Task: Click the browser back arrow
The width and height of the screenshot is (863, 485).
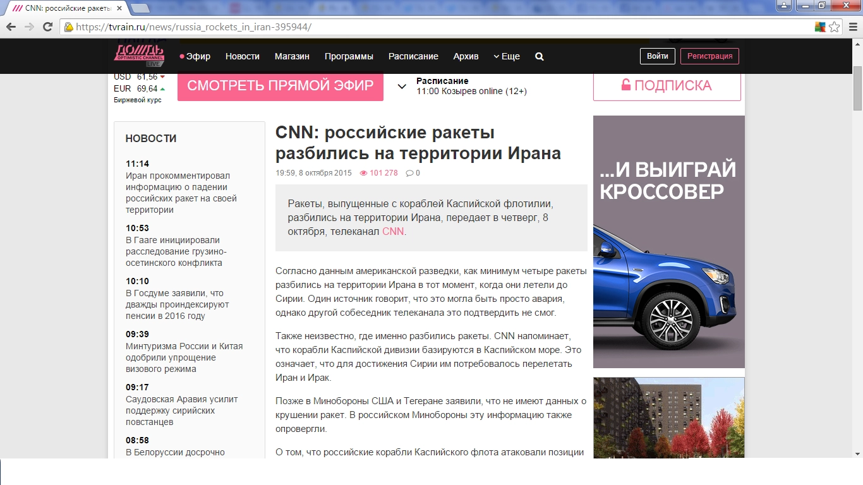Action: click(11, 27)
